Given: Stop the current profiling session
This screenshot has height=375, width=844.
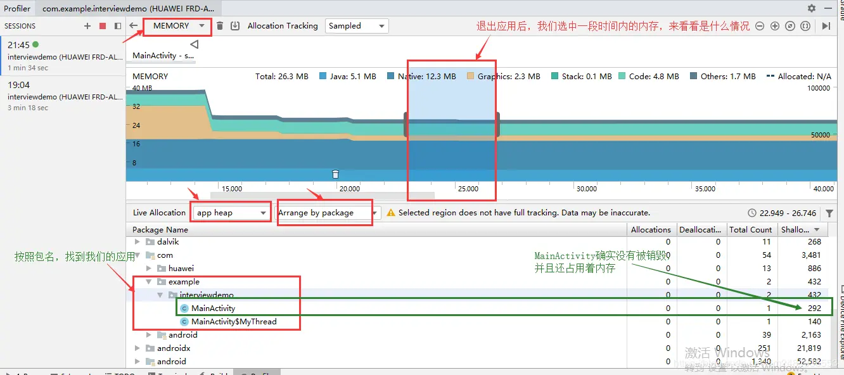Looking at the screenshot, I should tap(103, 26).
